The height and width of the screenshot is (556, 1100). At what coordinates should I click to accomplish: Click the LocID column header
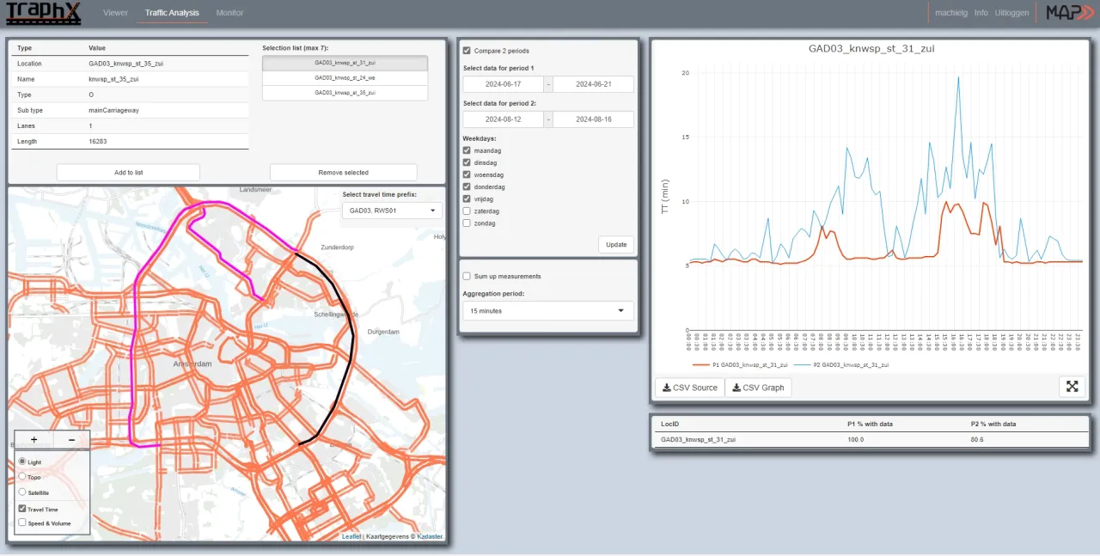click(x=669, y=424)
